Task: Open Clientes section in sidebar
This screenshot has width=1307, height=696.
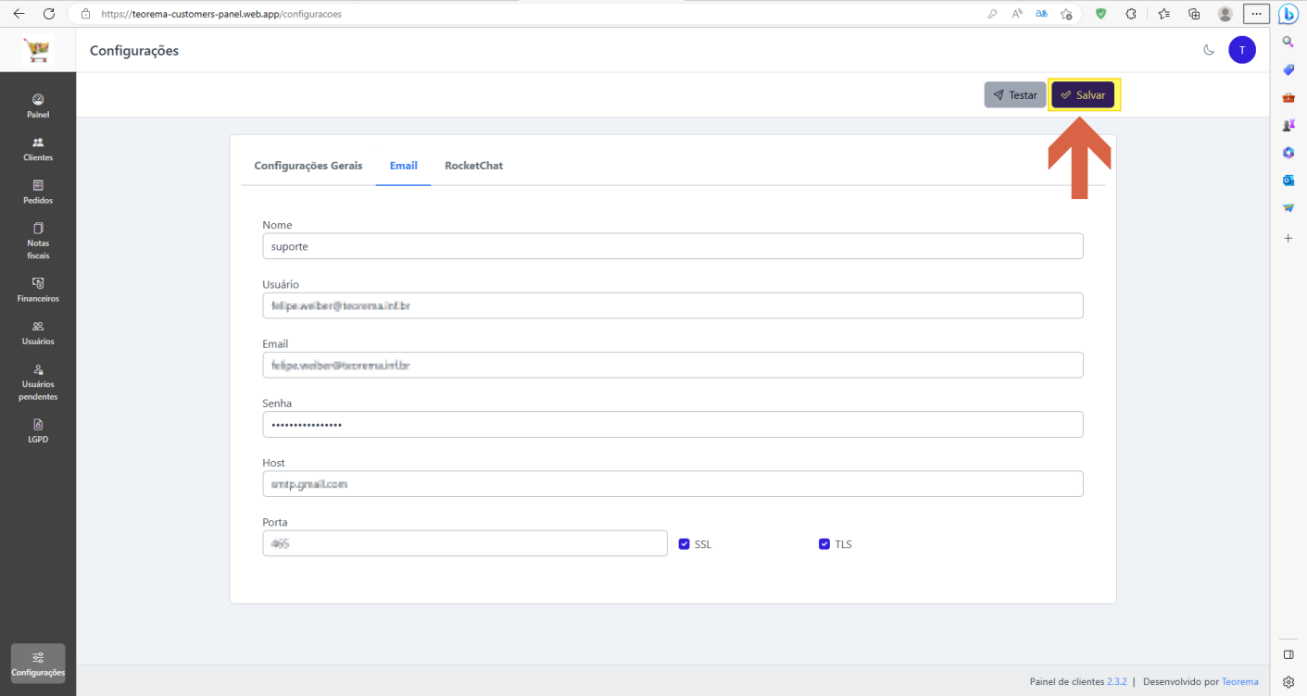Action: [38, 149]
